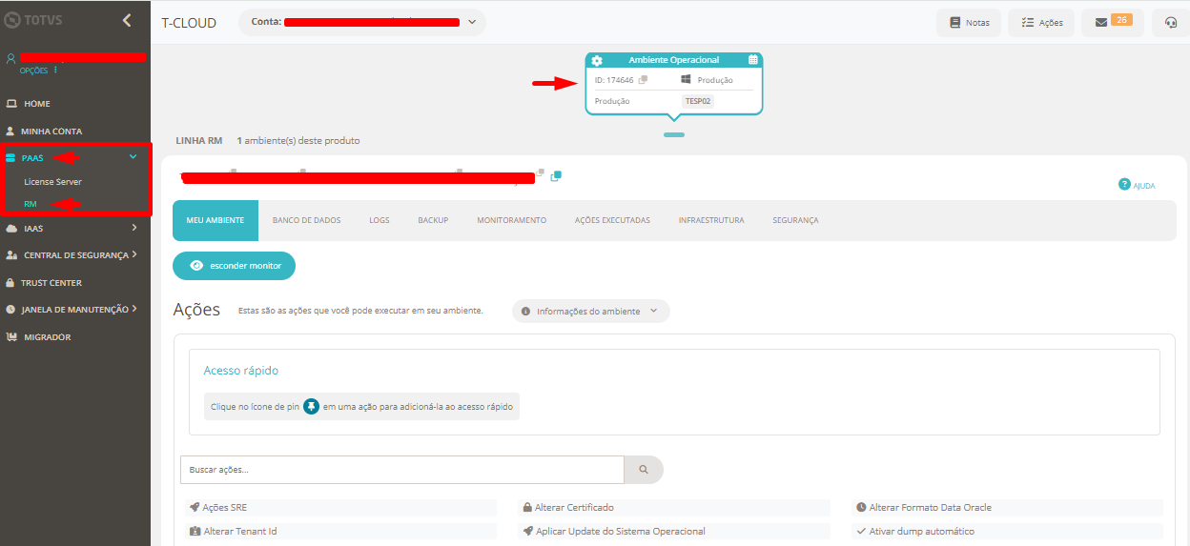The image size is (1190, 546).
Task: Open the mail notifications with 26 badge
Action: click(1113, 22)
